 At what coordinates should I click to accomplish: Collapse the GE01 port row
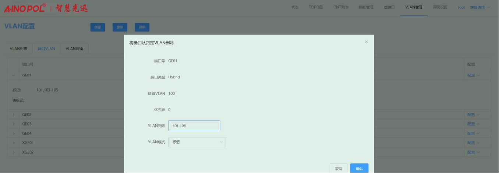click(14, 75)
